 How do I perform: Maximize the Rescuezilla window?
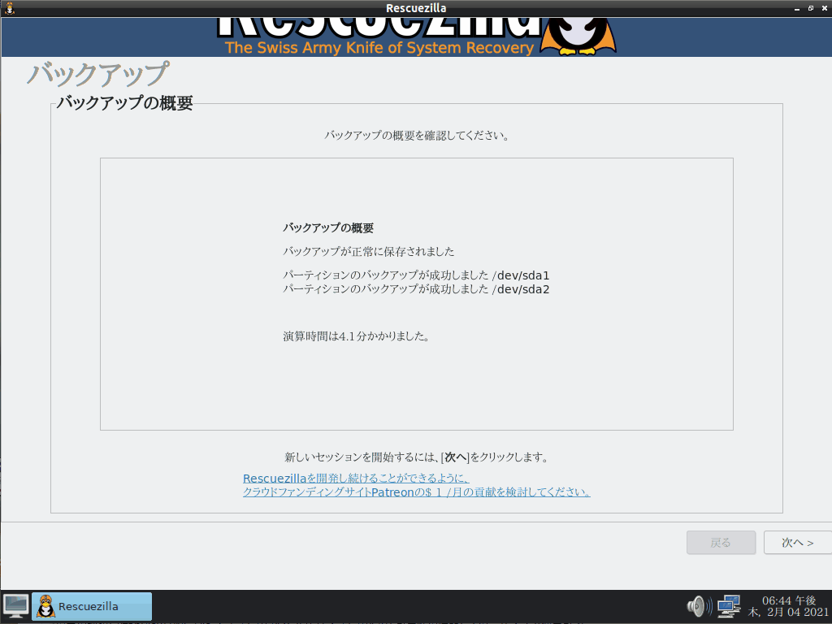[811, 8]
